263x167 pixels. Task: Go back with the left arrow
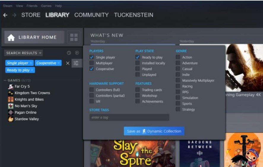[5, 15]
